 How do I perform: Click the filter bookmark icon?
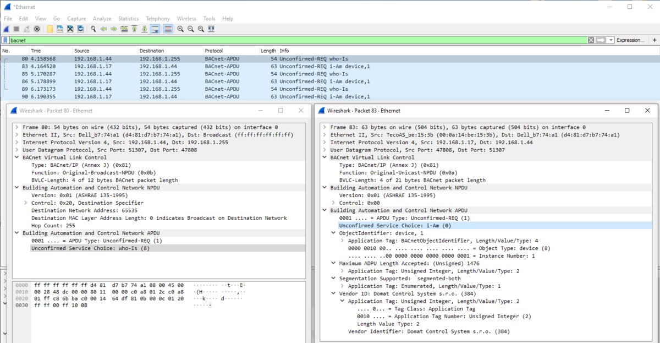5,40
